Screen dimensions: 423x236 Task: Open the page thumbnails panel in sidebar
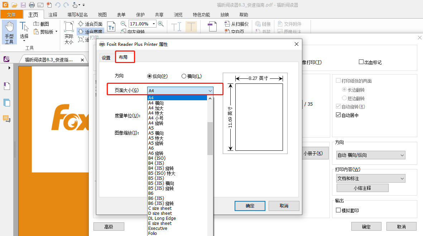pos(7,103)
